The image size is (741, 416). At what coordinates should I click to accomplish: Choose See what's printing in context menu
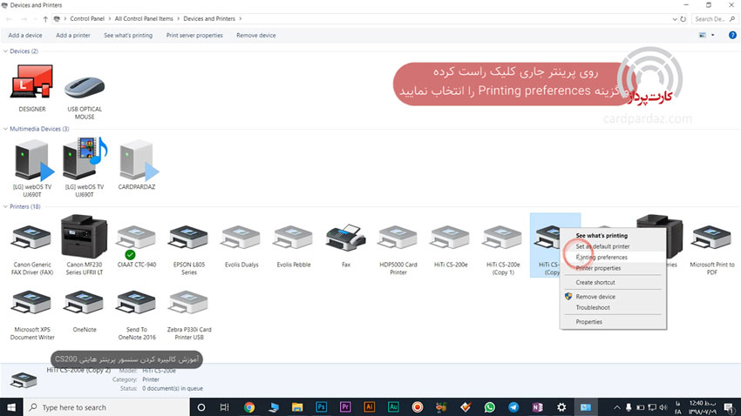coord(613,235)
